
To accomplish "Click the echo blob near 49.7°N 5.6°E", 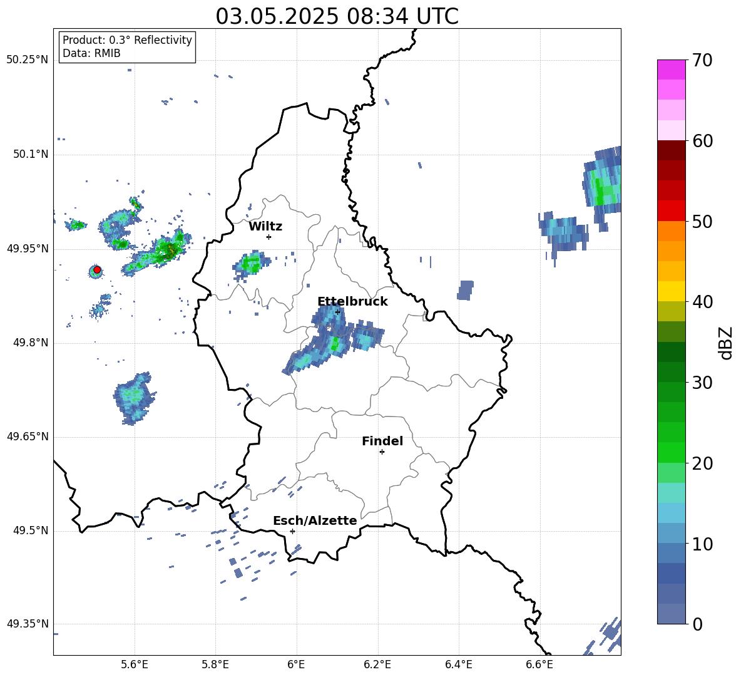I will [x=134, y=398].
